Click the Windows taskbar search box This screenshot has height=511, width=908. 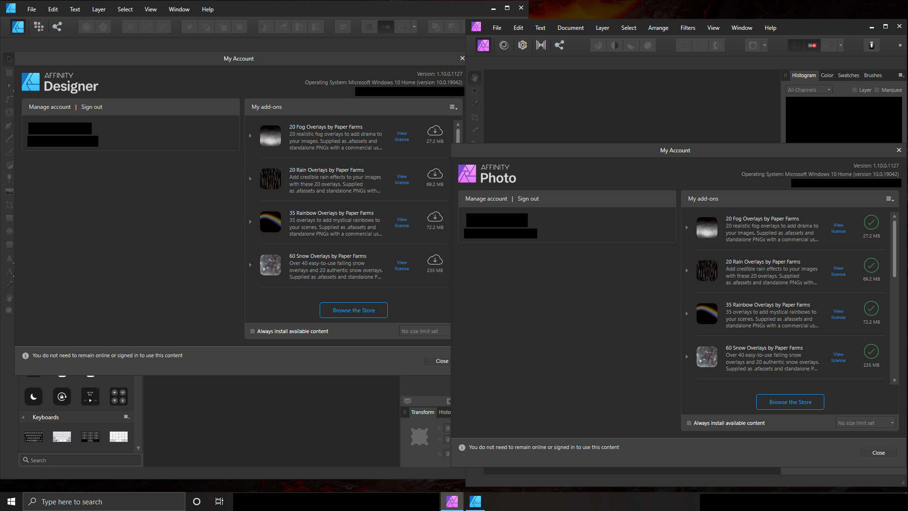click(x=104, y=502)
